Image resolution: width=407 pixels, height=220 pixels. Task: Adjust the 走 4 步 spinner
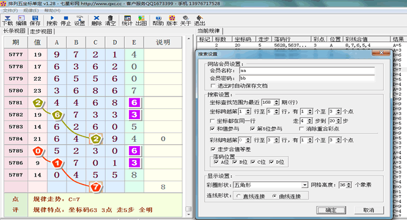pos(309,121)
